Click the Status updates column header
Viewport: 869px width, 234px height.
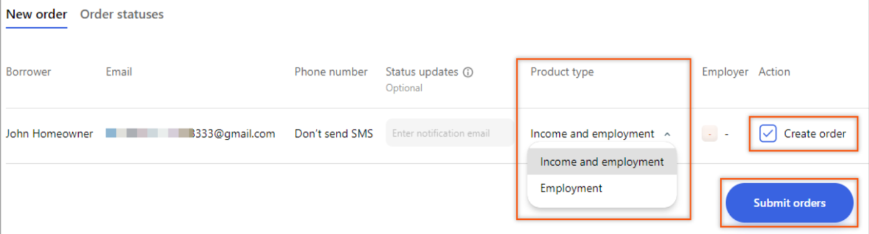[422, 72]
